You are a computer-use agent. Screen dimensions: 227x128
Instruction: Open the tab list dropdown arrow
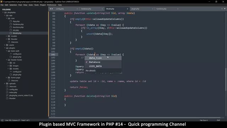click(x=225, y=9)
